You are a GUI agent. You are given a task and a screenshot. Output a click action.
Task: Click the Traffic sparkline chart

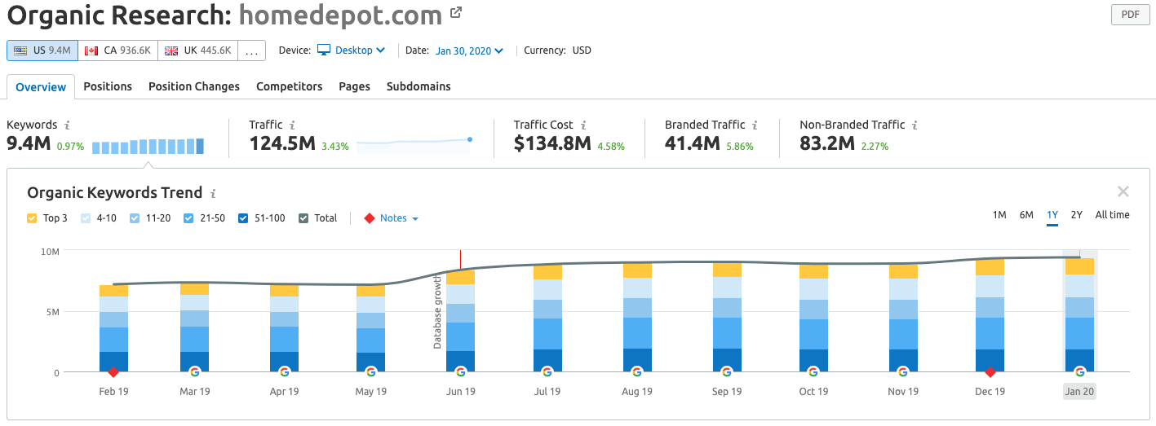click(414, 145)
